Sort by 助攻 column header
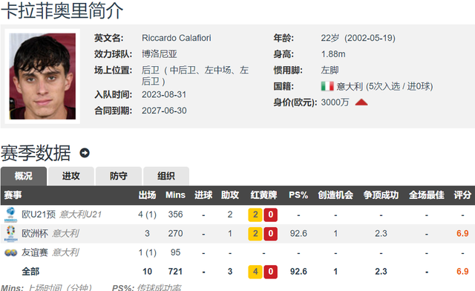 (x=230, y=195)
